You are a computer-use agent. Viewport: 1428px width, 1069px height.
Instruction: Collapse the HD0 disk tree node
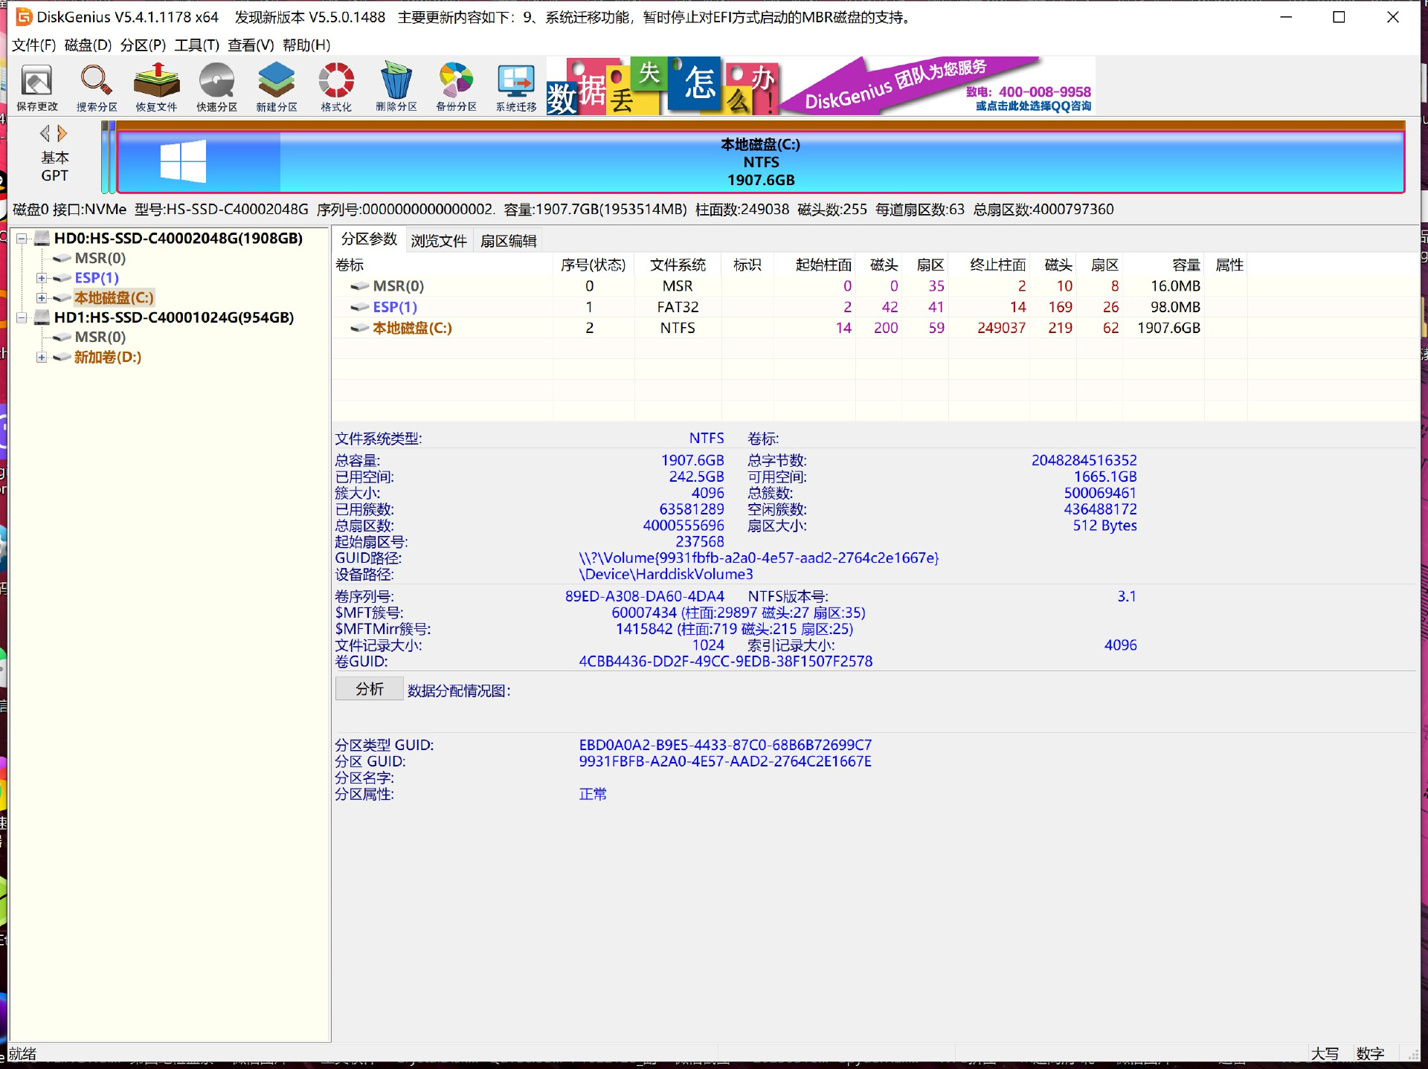(x=22, y=239)
